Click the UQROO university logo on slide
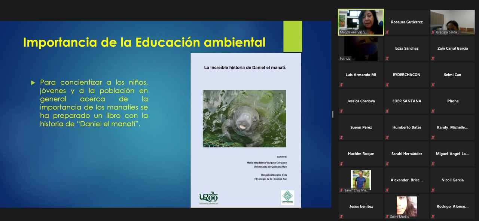This screenshot has width=479, height=221. point(208,198)
